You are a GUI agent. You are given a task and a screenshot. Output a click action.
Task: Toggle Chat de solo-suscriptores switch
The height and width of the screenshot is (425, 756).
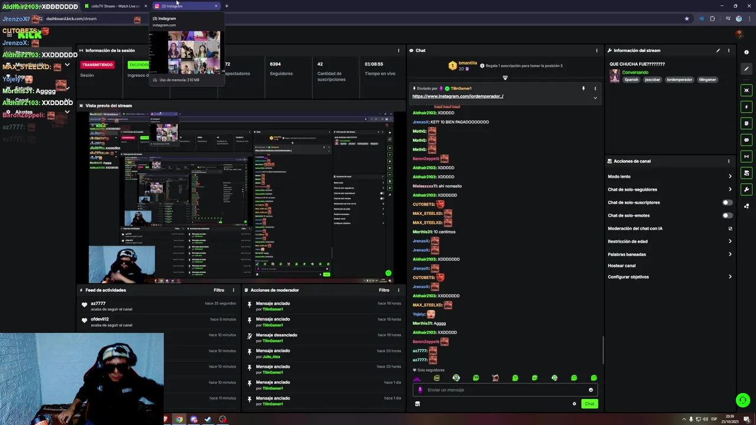pyautogui.click(x=727, y=202)
